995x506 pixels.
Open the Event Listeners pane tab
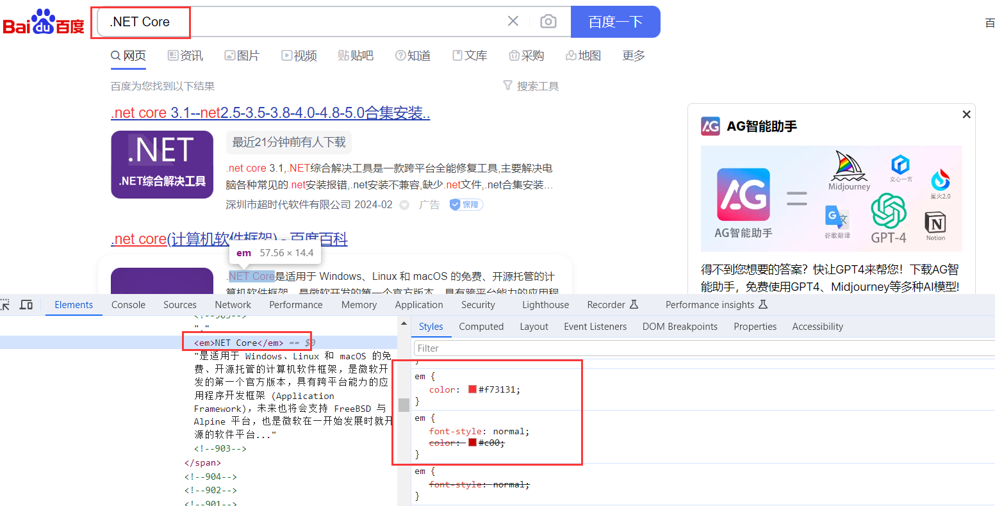click(595, 327)
